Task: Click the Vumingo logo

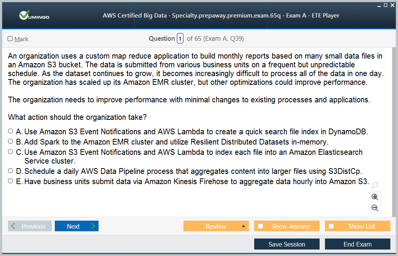Action: pyautogui.click(x=34, y=16)
